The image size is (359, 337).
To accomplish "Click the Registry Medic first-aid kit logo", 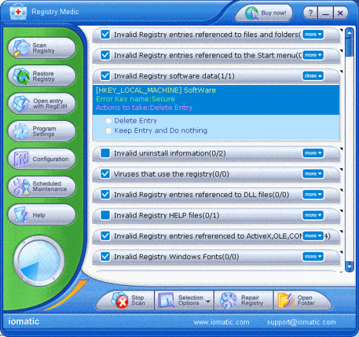I will tap(19, 12).
